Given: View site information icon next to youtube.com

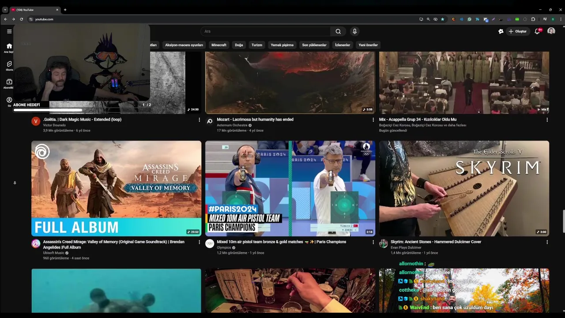Looking at the screenshot, I should pyautogui.click(x=31, y=19).
